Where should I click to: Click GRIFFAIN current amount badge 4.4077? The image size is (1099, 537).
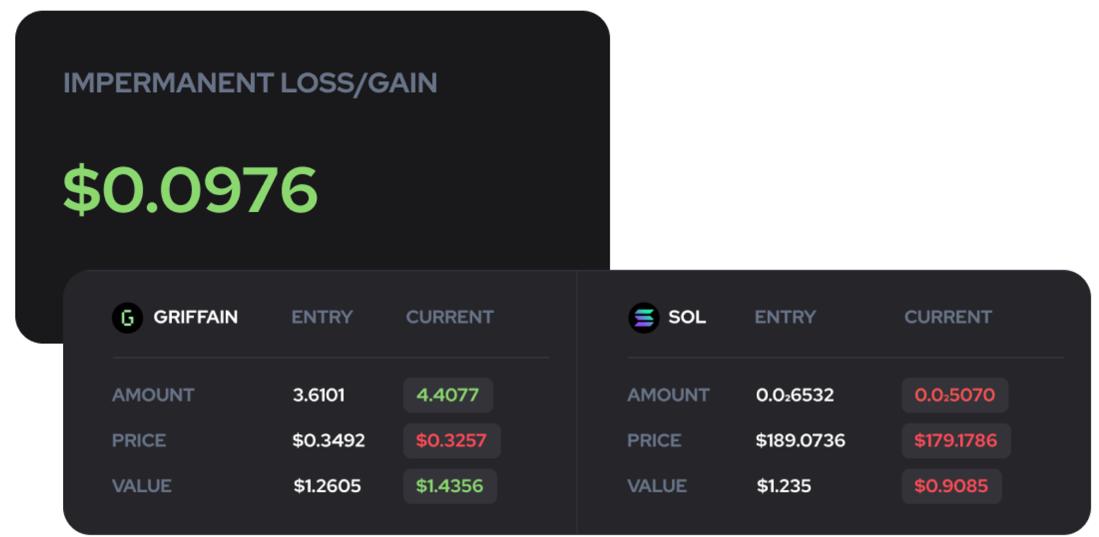pyautogui.click(x=448, y=395)
